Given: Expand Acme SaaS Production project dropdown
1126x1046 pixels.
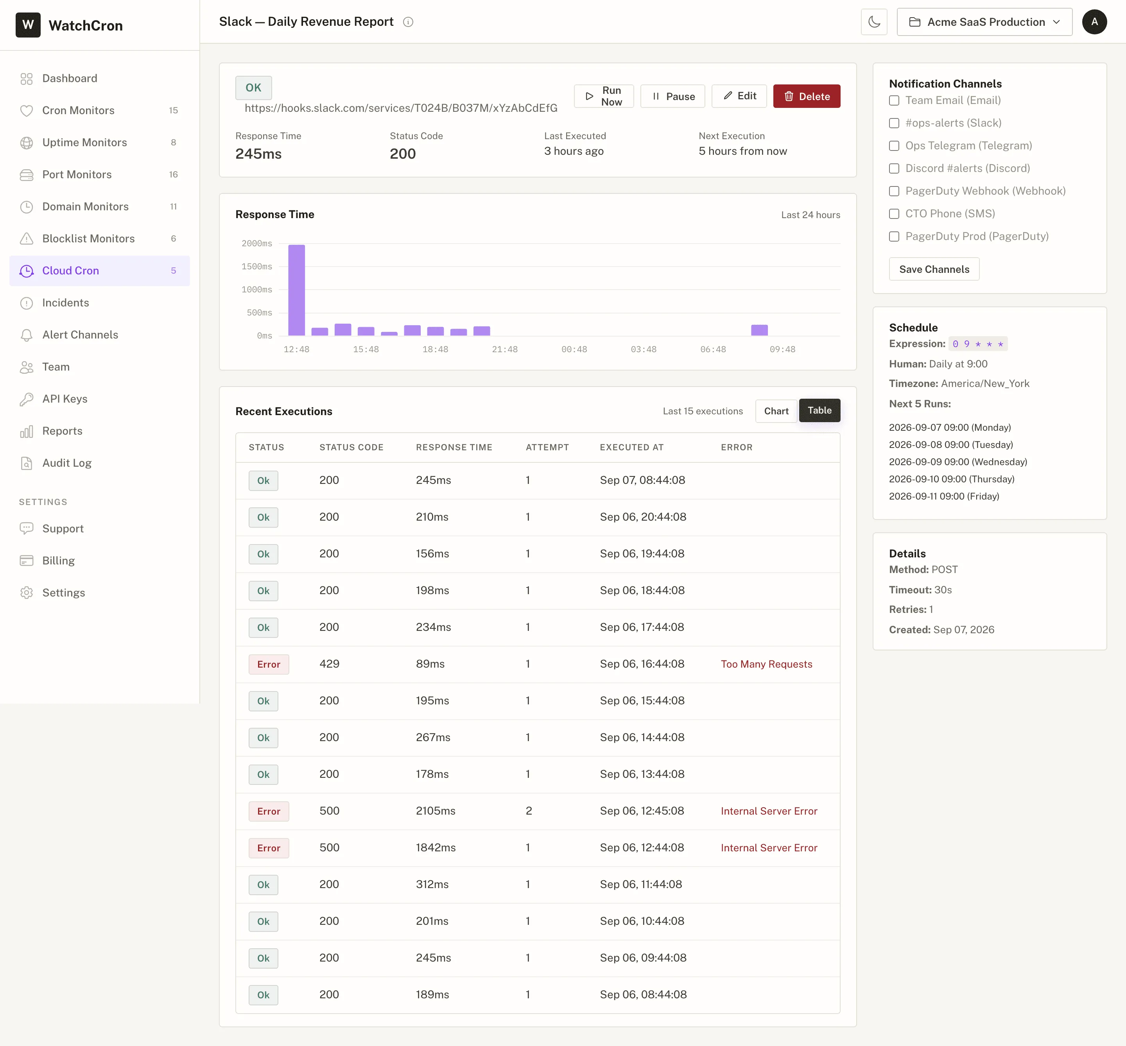Looking at the screenshot, I should (x=984, y=22).
